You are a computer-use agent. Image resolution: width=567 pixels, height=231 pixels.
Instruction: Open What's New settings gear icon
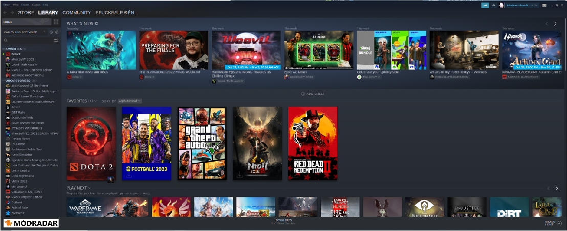pos(96,23)
